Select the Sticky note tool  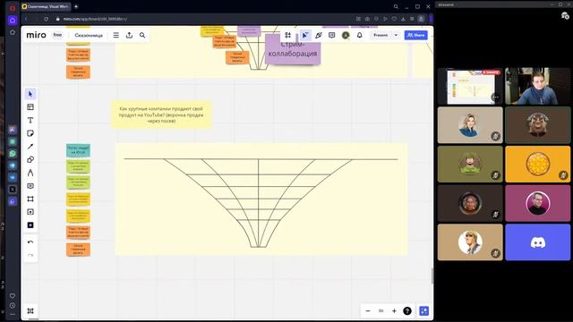coord(30,133)
